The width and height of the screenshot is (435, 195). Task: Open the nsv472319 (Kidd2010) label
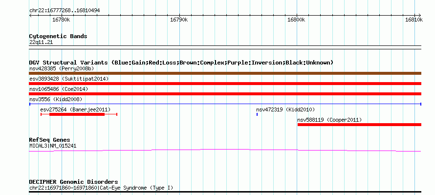285,109
